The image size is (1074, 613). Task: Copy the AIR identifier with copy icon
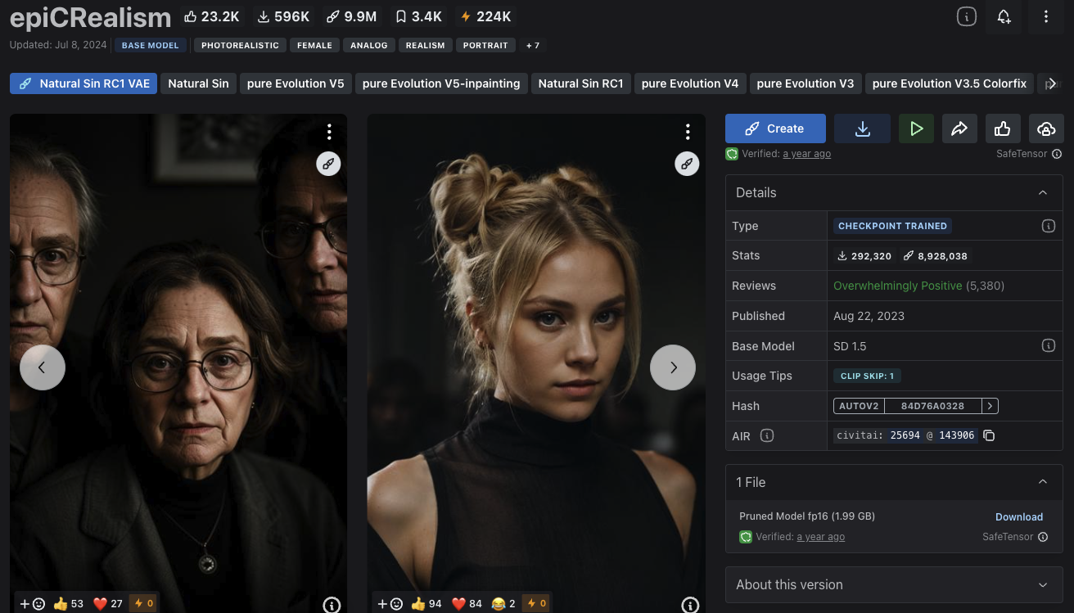point(989,435)
